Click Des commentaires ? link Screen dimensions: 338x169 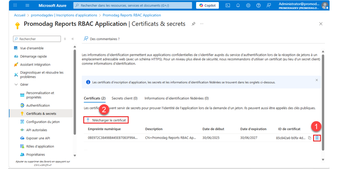point(101,39)
